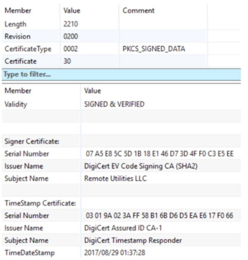The height and width of the screenshot is (260, 248).
Task: Select the 'Revision' row label
Action: pos(18,37)
